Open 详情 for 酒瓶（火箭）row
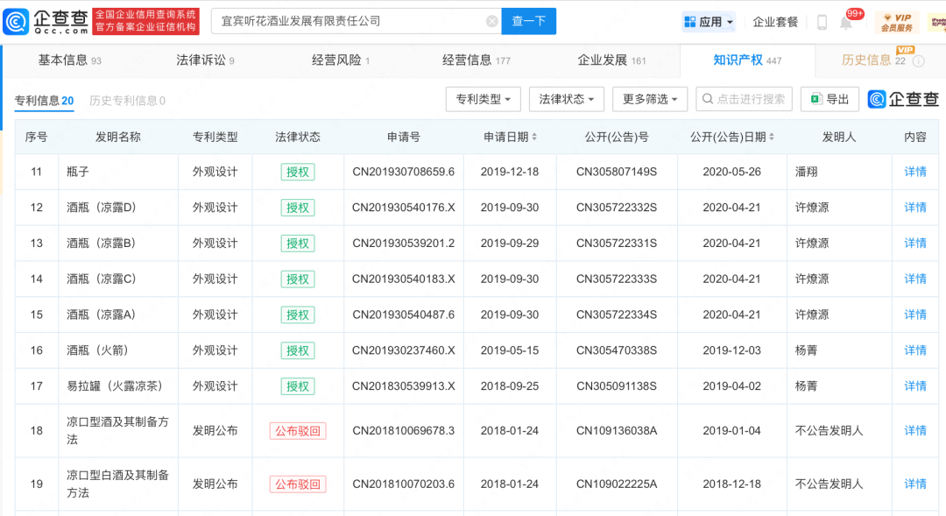The height and width of the screenshot is (516, 946). (914, 350)
